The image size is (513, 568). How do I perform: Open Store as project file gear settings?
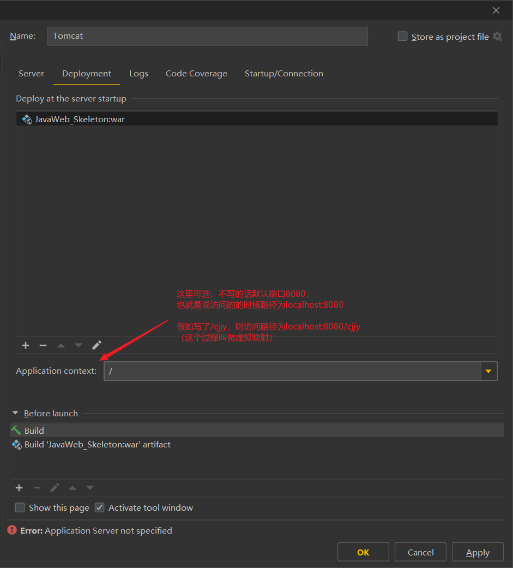[x=497, y=37]
